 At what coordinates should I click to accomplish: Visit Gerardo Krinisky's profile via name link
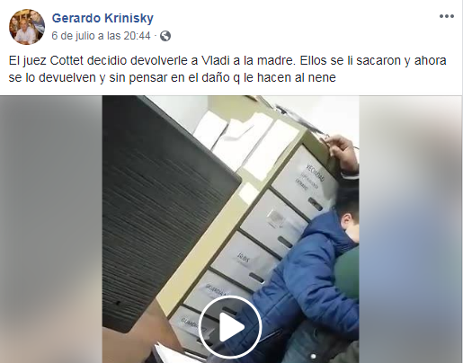102,18
